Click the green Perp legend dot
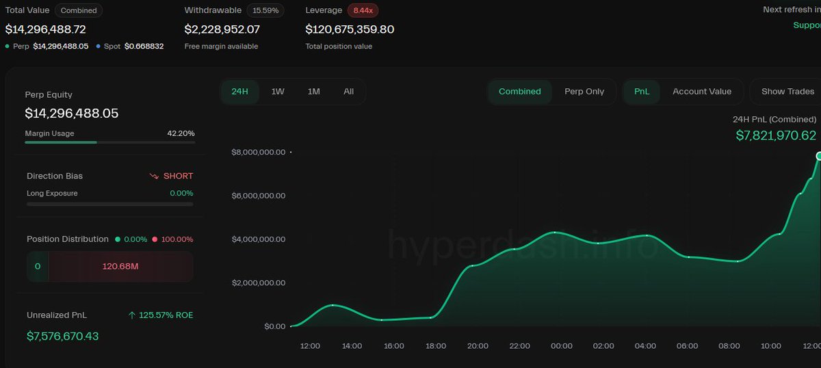 [8, 47]
